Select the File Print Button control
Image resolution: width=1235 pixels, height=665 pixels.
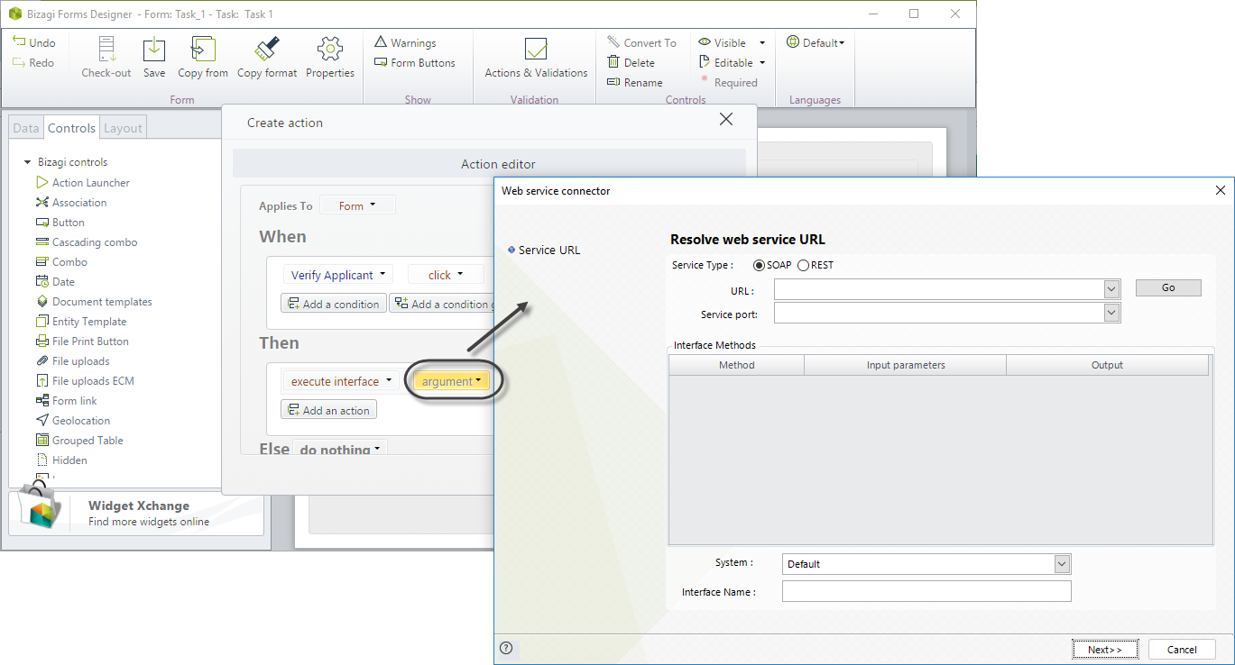click(82, 341)
